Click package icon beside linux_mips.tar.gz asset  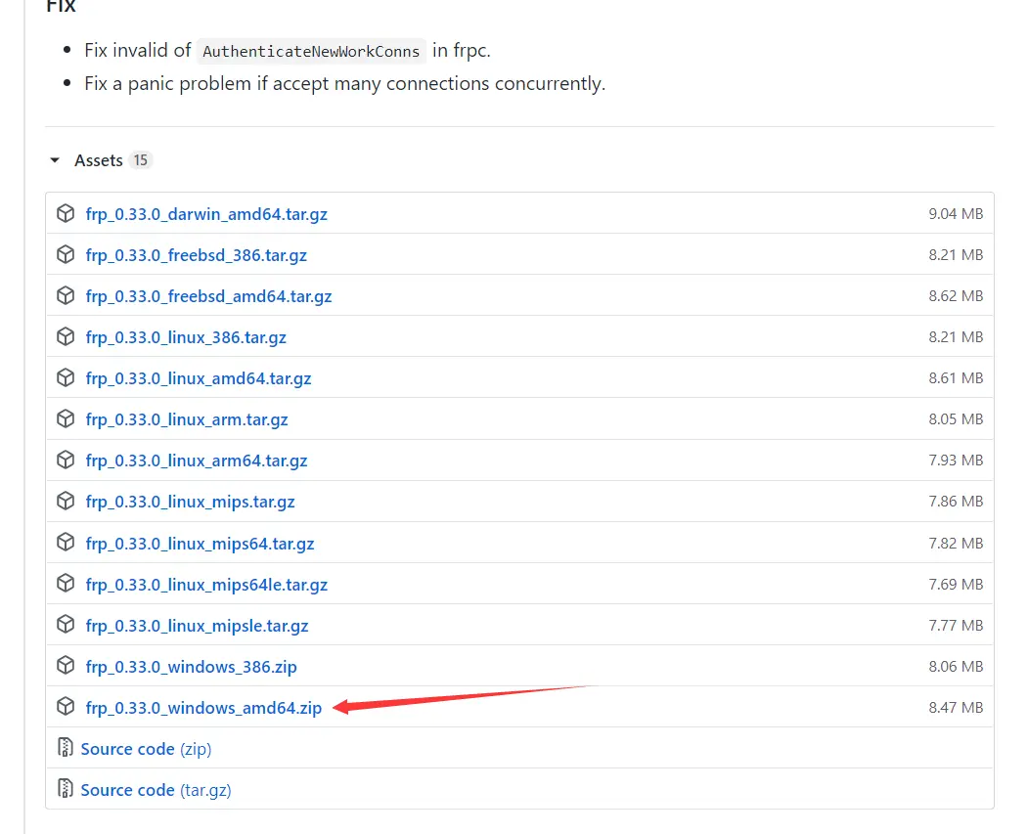66,501
